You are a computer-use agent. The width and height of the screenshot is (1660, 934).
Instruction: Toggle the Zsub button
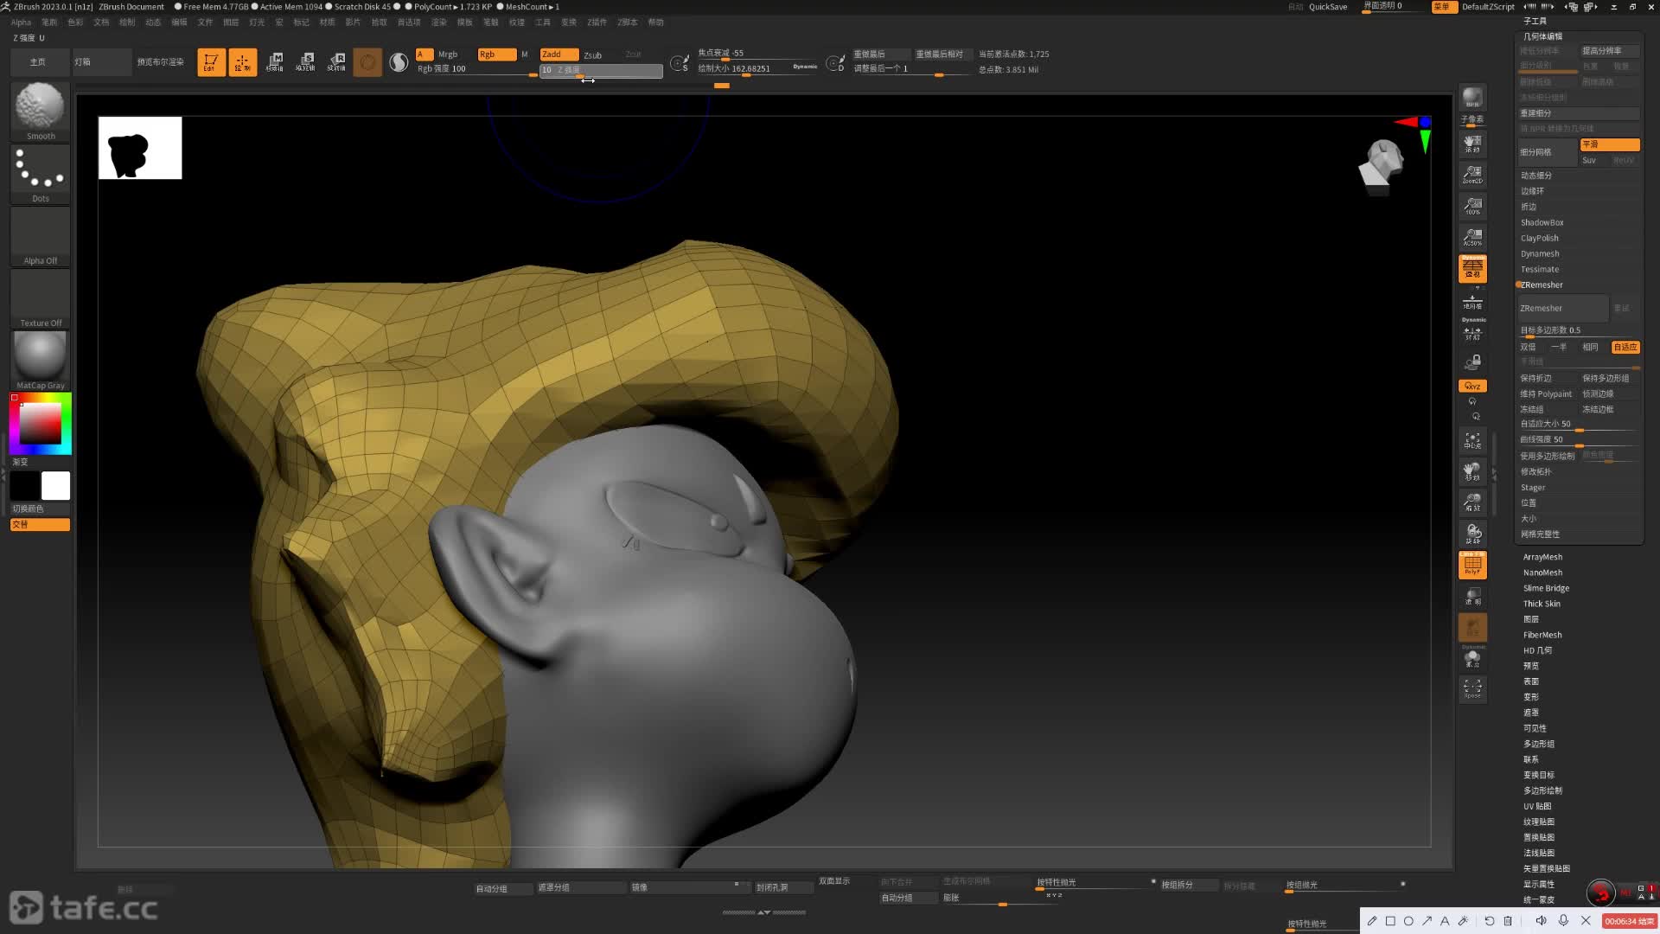point(592,54)
